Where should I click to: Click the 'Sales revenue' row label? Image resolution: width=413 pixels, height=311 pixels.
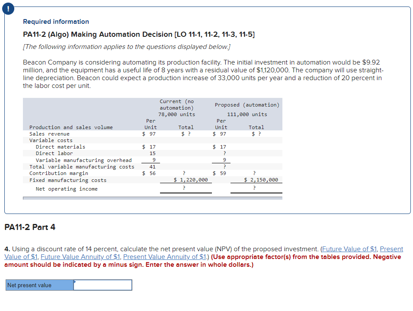[x=49, y=134]
